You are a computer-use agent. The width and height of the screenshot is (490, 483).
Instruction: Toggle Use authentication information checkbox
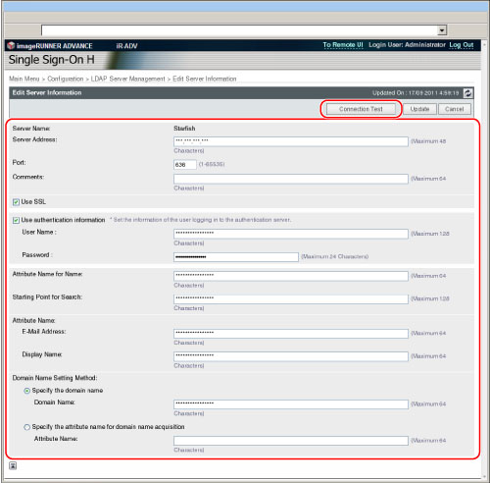[x=16, y=220]
